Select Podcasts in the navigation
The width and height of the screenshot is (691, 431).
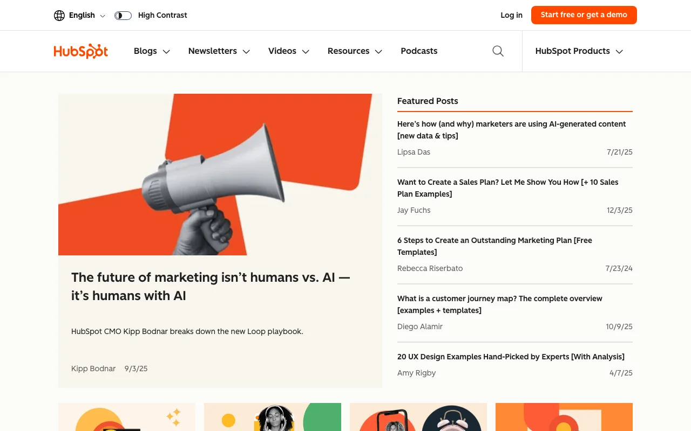coord(419,51)
